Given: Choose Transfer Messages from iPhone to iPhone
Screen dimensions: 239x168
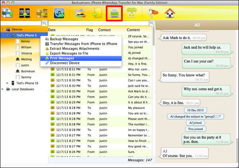Looking at the screenshot, I should pyautogui.click(x=81, y=44).
